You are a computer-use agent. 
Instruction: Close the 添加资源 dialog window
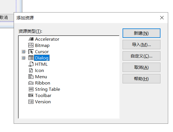pyautogui.click(x=162, y=18)
